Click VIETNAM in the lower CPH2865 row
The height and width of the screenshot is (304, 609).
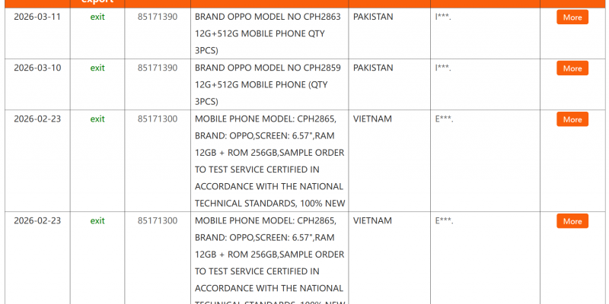pos(372,220)
